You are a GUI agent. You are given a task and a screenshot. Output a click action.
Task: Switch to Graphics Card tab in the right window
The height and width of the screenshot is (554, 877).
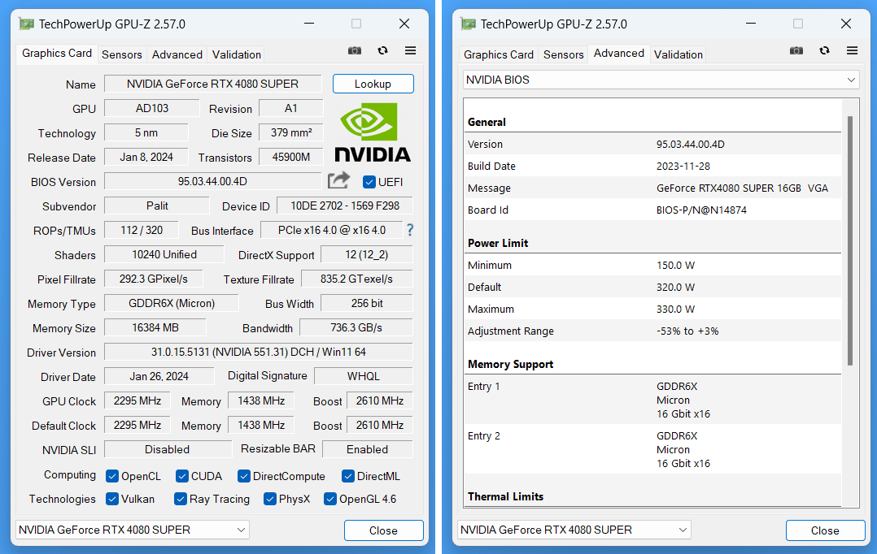[499, 54]
